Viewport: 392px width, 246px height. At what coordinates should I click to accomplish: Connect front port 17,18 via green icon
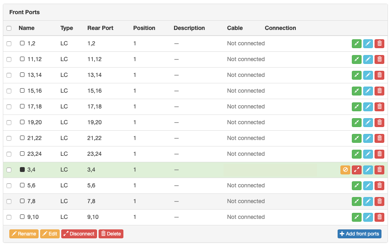click(357, 107)
